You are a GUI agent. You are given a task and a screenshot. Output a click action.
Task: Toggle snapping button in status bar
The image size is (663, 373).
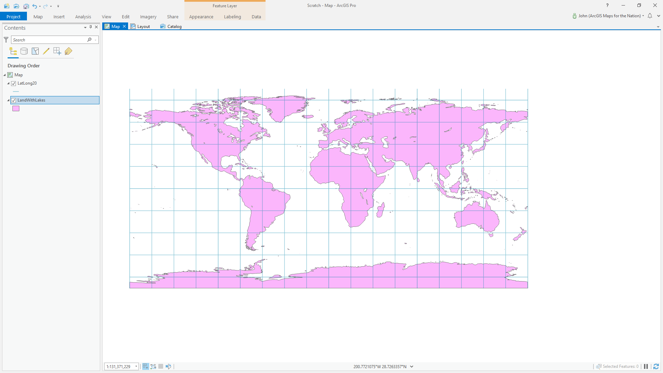(x=145, y=366)
